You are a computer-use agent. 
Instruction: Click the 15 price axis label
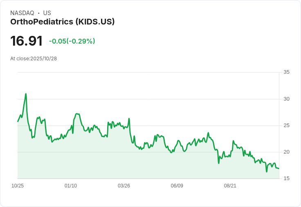286,178
